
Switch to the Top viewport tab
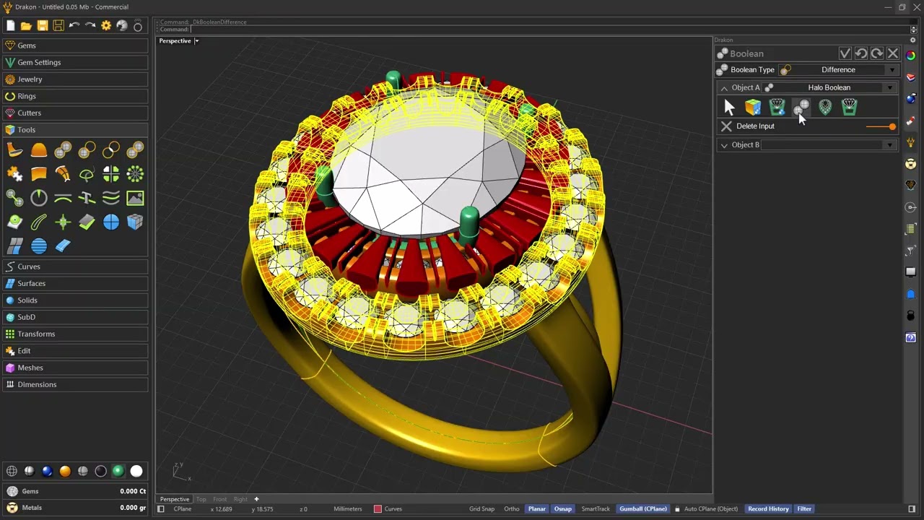[x=201, y=499]
